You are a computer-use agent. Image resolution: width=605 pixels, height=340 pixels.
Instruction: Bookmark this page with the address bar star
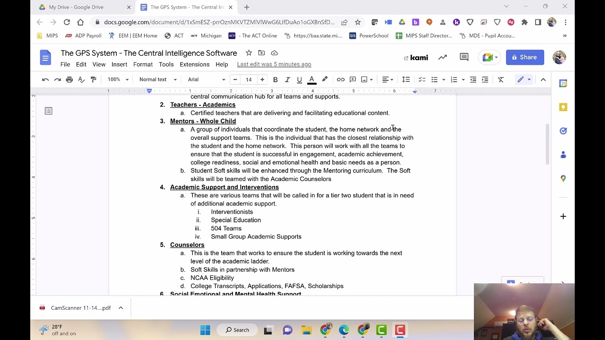tap(358, 22)
